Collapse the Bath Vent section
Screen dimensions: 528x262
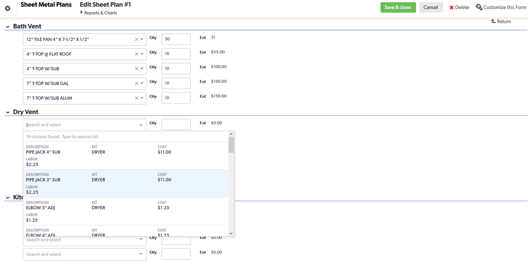pos(7,26)
